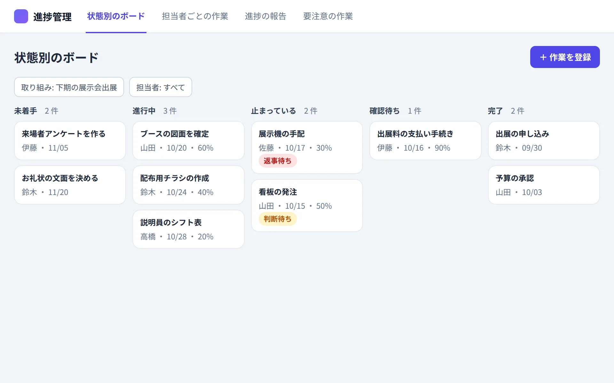Select the 出展の申し込み card

(544, 140)
